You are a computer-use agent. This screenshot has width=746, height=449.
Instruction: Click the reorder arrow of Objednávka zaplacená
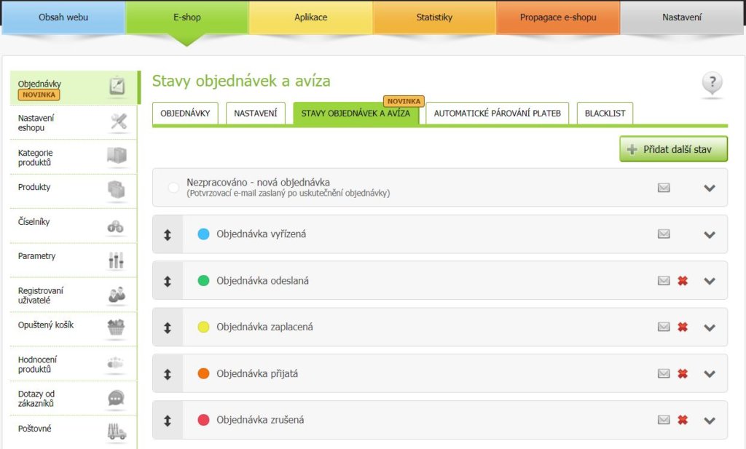(168, 327)
